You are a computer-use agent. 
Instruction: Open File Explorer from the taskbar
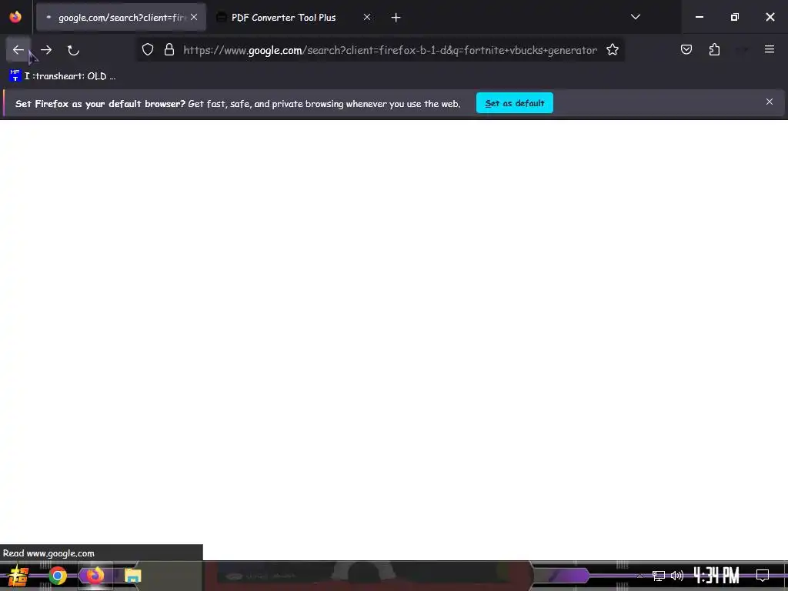132,576
